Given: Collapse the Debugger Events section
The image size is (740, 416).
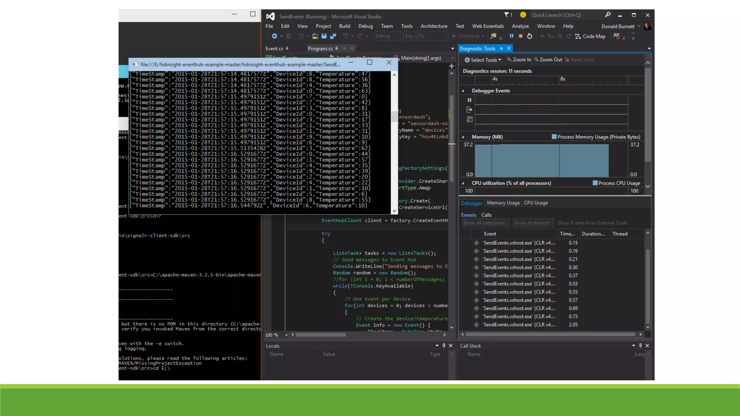Looking at the screenshot, I should [463, 91].
